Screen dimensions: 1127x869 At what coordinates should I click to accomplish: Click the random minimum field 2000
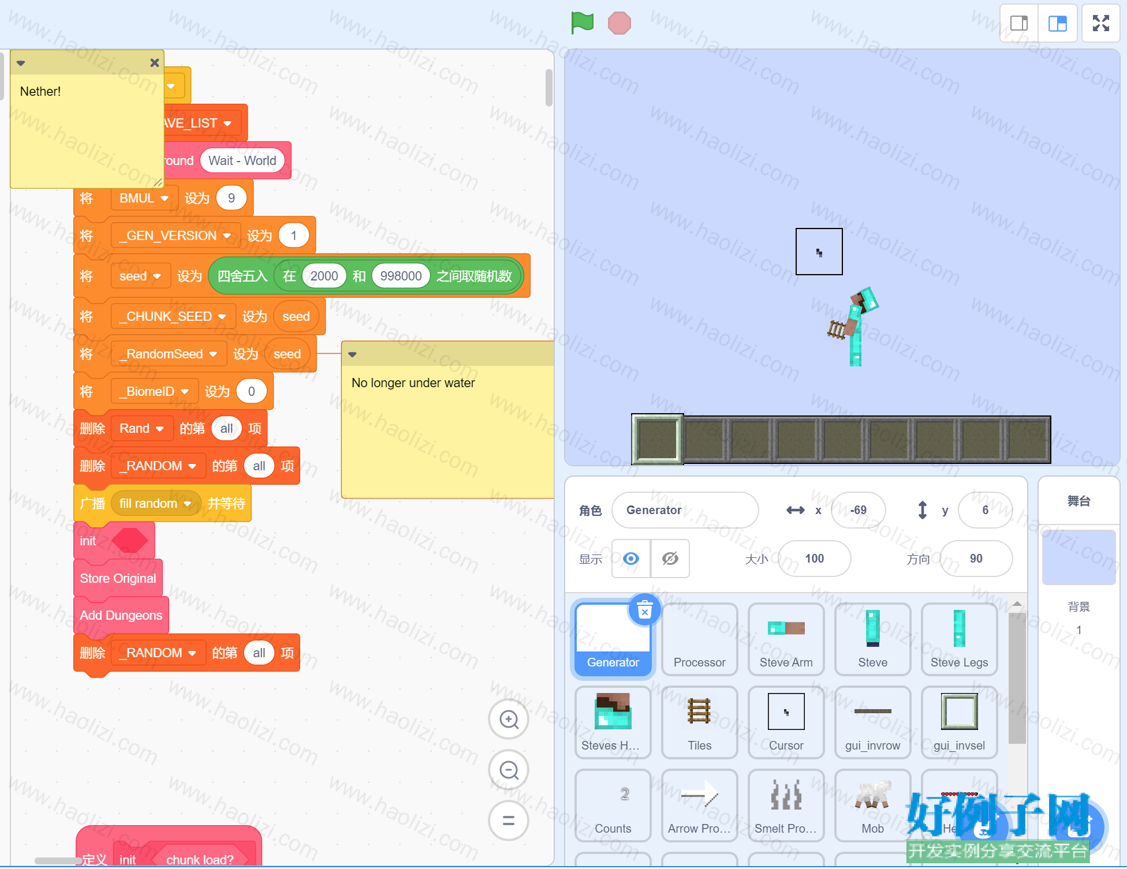[324, 276]
